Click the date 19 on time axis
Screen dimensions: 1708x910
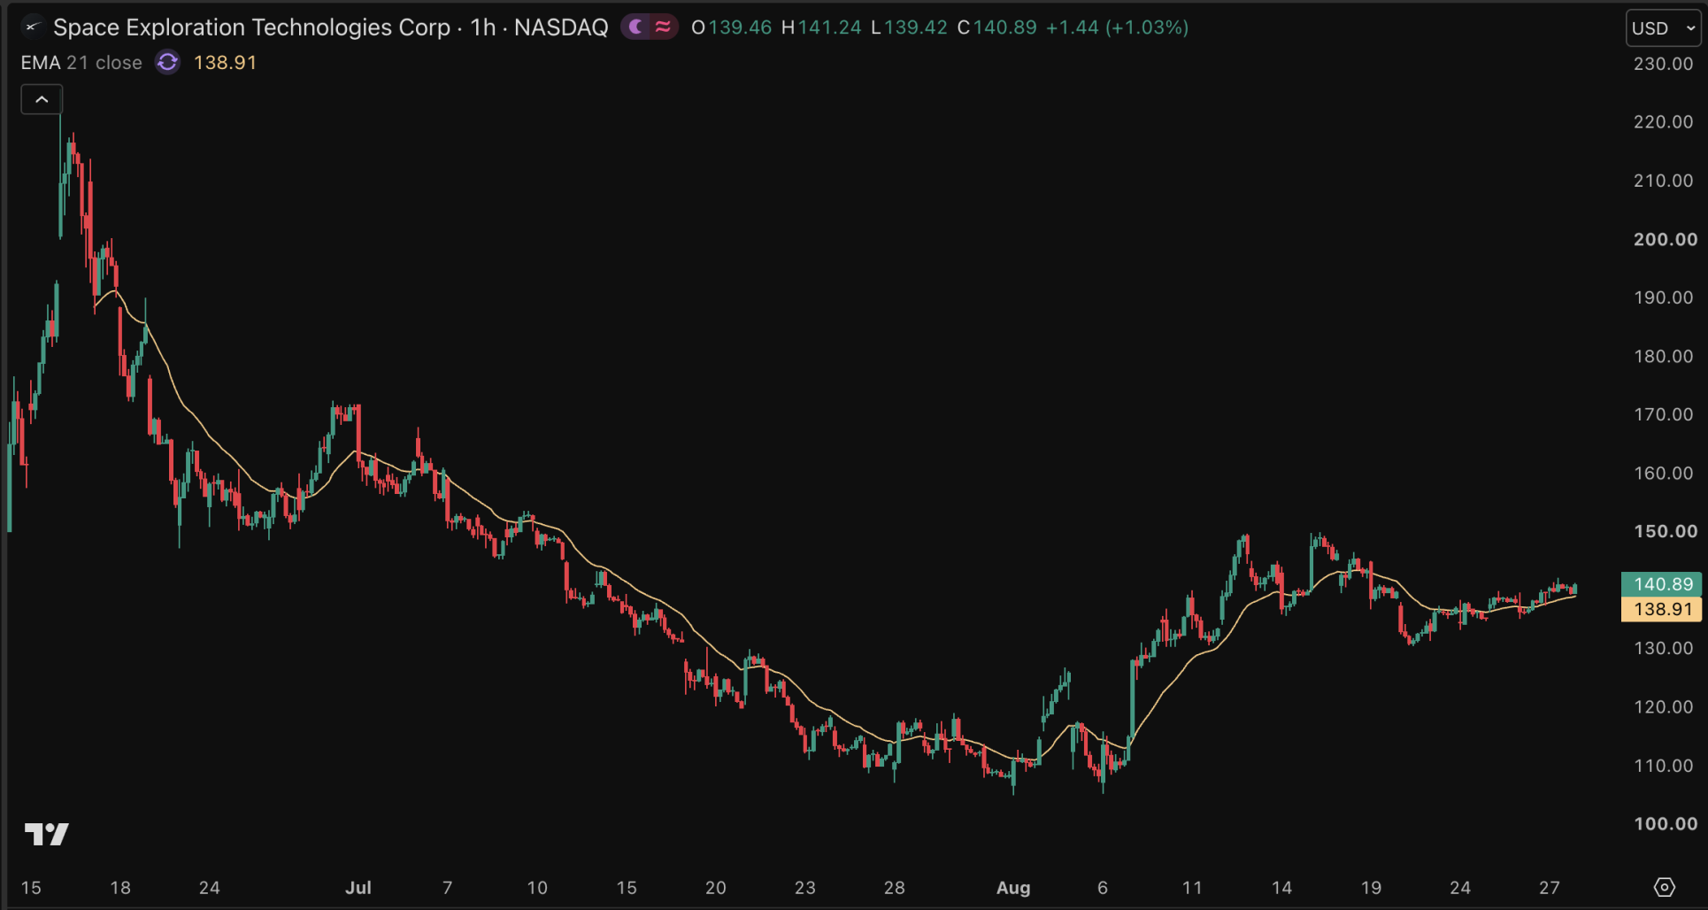(1371, 887)
